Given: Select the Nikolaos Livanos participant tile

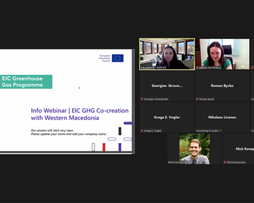Looking at the screenshot, I should pos(222,117).
